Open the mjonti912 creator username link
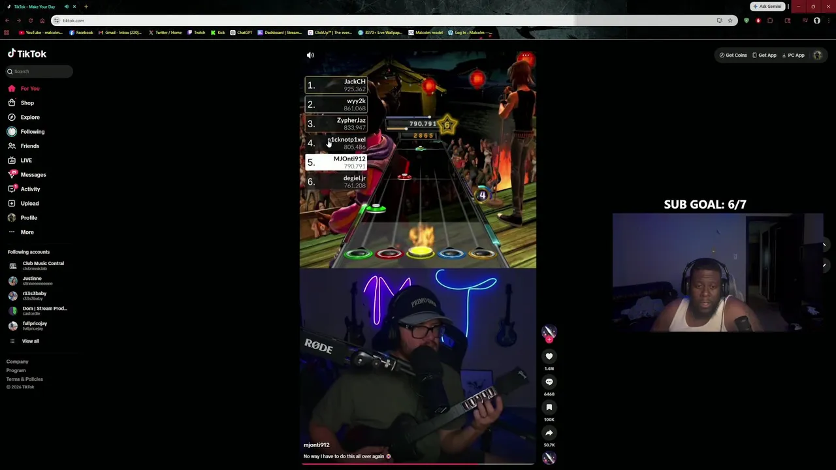 coord(316,445)
